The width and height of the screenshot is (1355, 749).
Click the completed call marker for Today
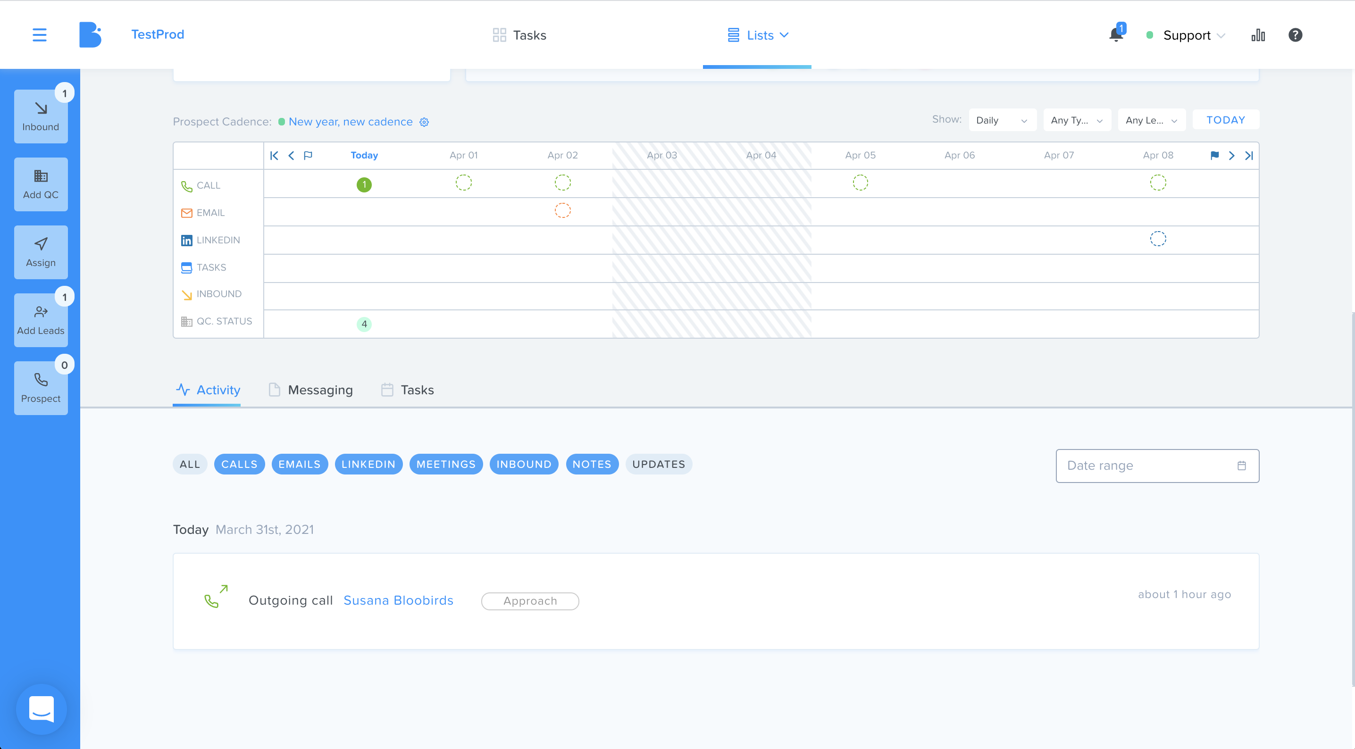(364, 184)
